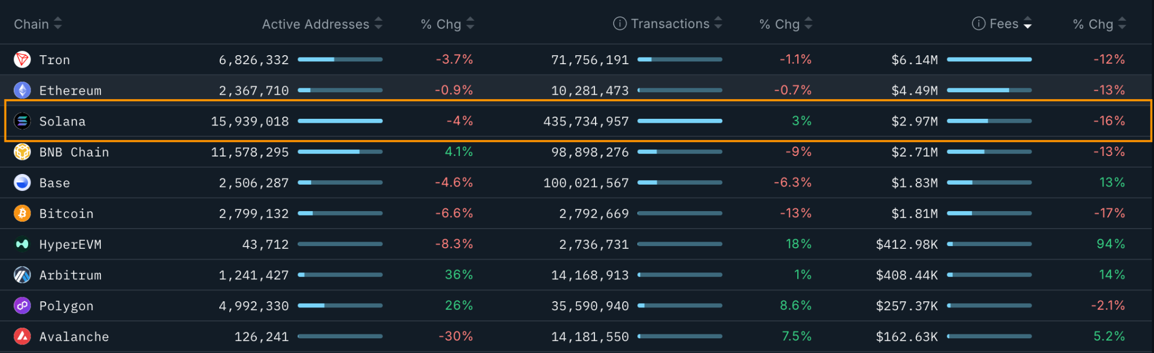The image size is (1154, 353).
Task: Select Avalanche fees value $162.63K
Action: (x=907, y=337)
